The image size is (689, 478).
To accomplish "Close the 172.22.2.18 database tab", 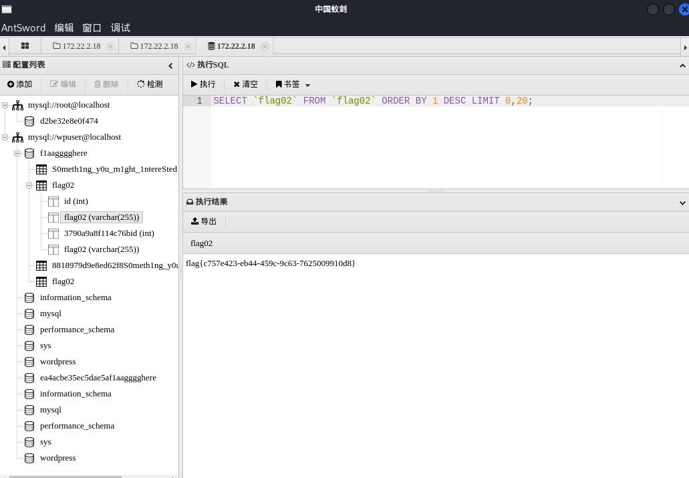I will [x=265, y=46].
